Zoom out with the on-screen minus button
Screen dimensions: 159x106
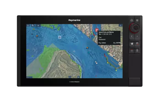pyautogui.click(x=70, y=77)
